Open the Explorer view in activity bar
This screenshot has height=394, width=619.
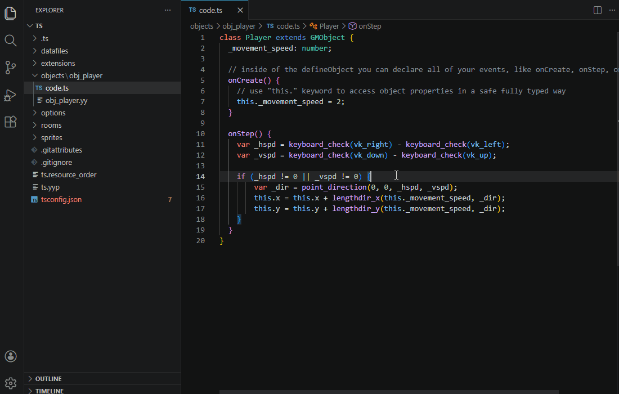click(x=11, y=14)
